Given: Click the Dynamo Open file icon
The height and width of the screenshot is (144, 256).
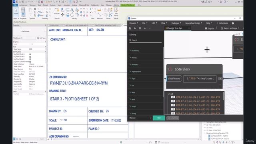Looking at the screenshot, I should 135,28.
